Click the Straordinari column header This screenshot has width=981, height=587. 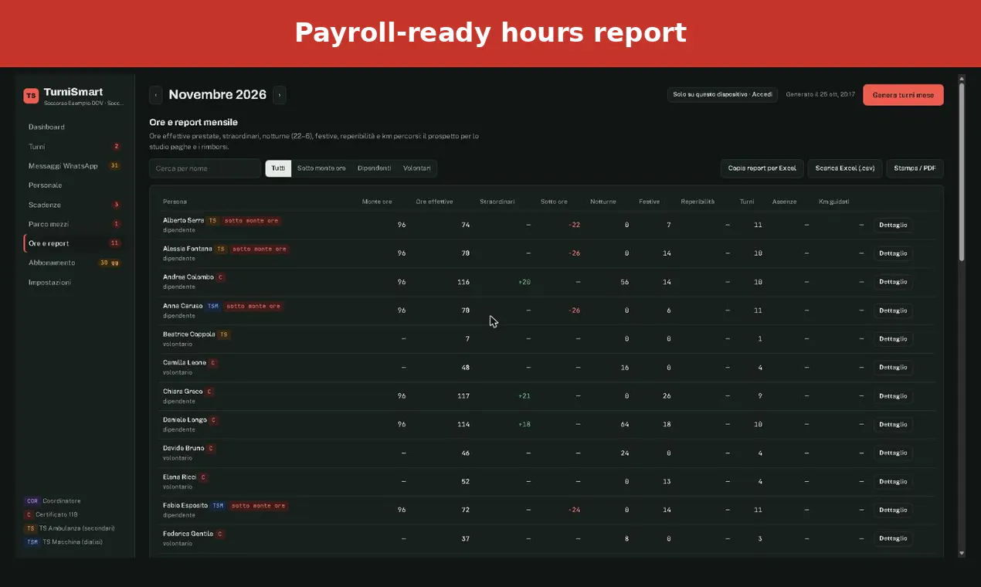(x=497, y=202)
